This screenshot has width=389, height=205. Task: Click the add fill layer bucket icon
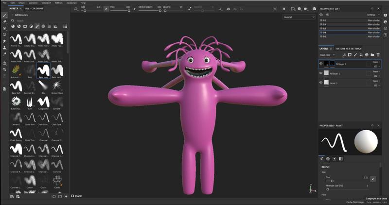click(361, 55)
